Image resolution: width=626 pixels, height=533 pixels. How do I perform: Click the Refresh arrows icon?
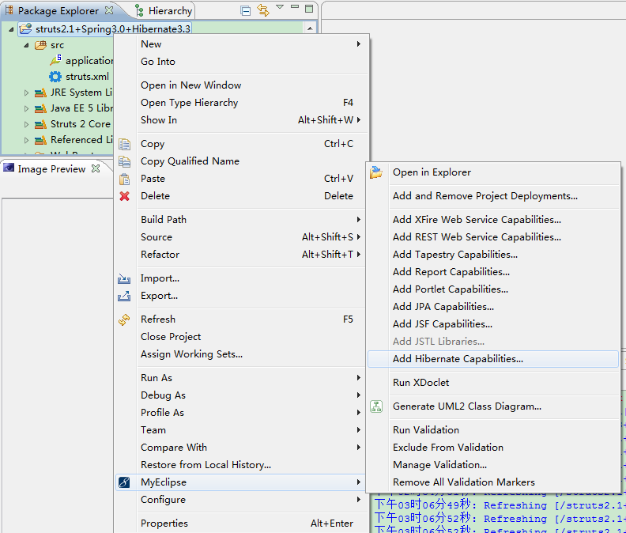pyautogui.click(x=124, y=319)
